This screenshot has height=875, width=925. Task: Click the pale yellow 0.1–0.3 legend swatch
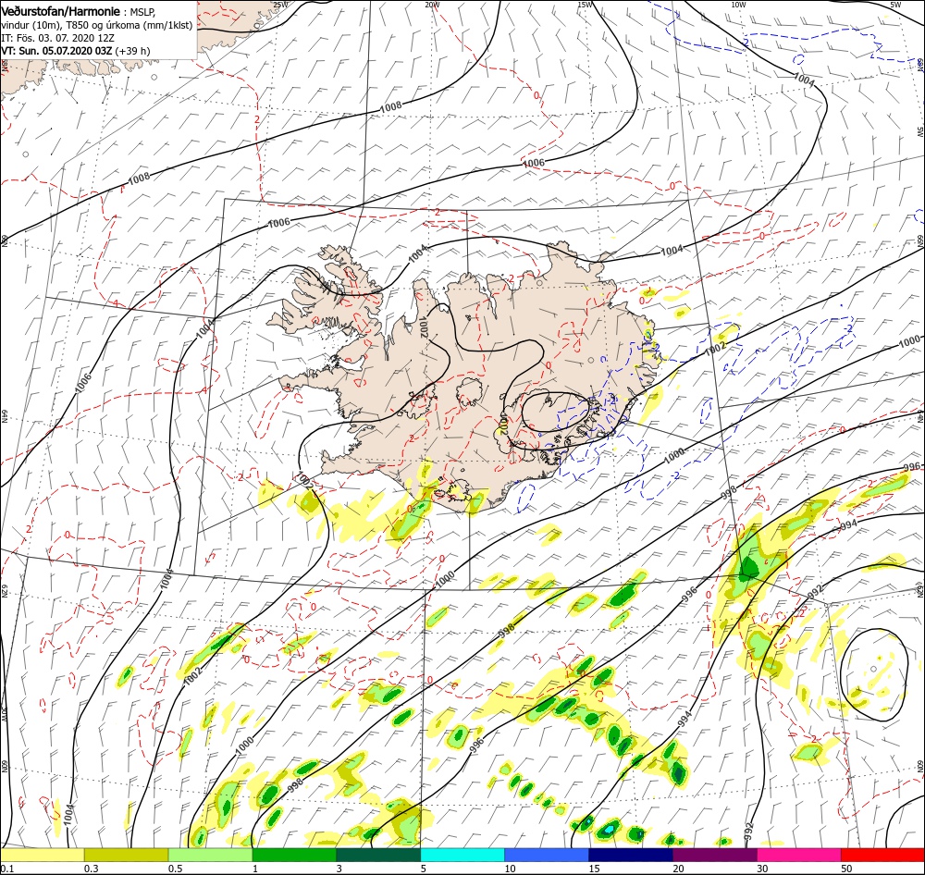43,855
